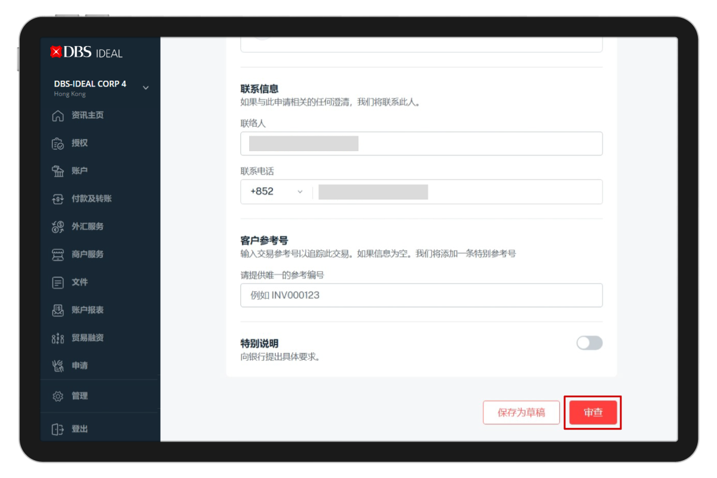Screen dimensions: 717x478
Task: Click the 商户服务 store icon
Action: (x=58, y=255)
